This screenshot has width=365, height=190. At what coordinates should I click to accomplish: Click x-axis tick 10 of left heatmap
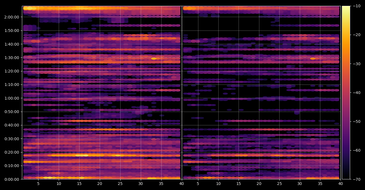59,184
